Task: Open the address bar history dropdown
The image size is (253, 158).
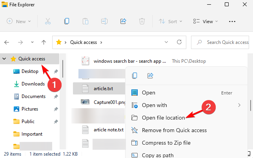Action: [166, 42]
